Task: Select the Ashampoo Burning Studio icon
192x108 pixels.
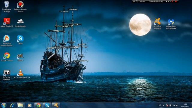Action: (7, 41)
